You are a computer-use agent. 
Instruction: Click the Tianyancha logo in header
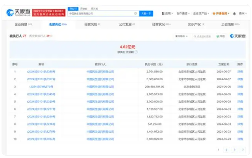tap(19, 13)
